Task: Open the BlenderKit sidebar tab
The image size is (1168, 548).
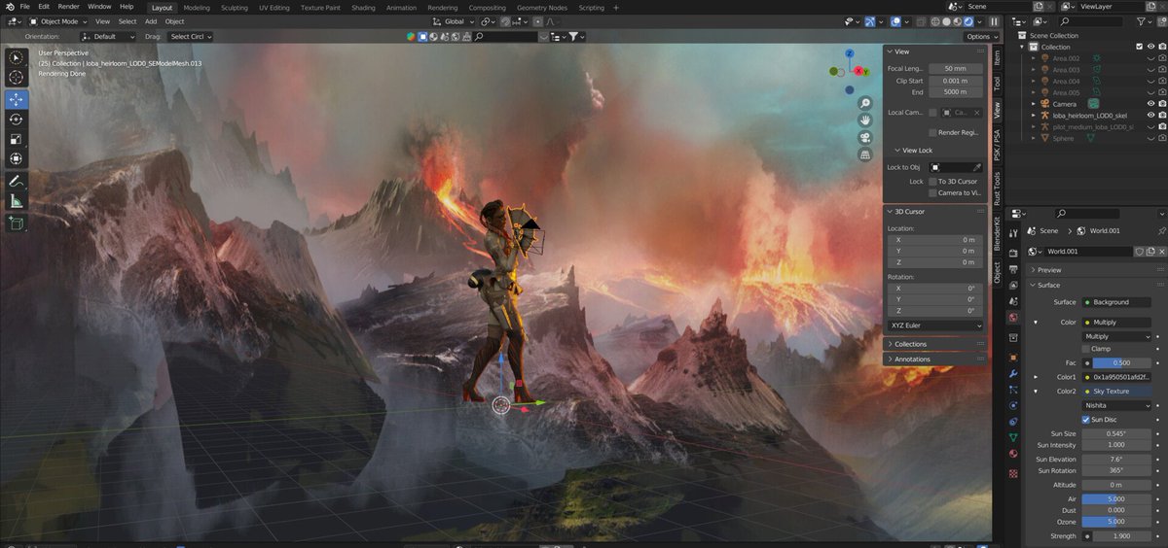Action: 997,233
